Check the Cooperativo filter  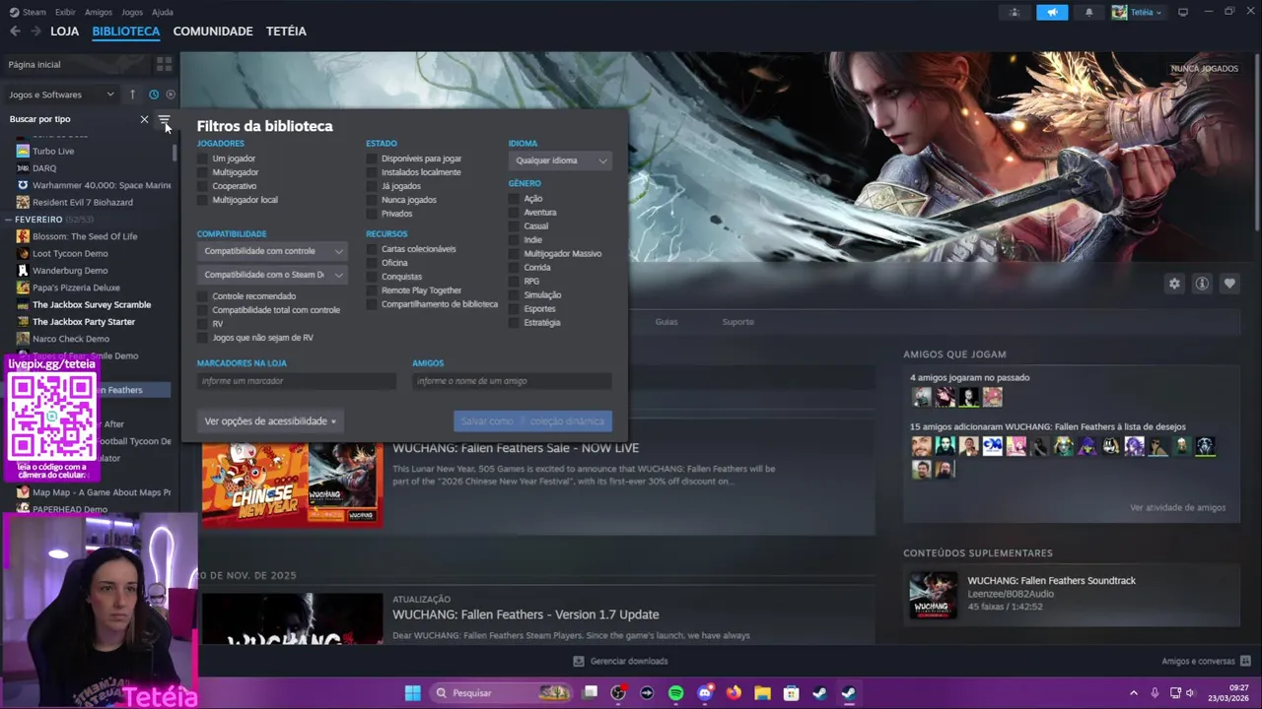click(x=203, y=186)
